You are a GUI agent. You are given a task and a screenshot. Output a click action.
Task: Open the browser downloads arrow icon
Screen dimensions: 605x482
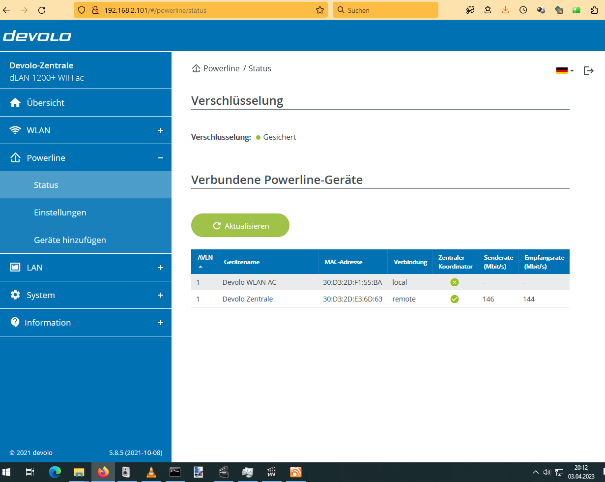[505, 10]
